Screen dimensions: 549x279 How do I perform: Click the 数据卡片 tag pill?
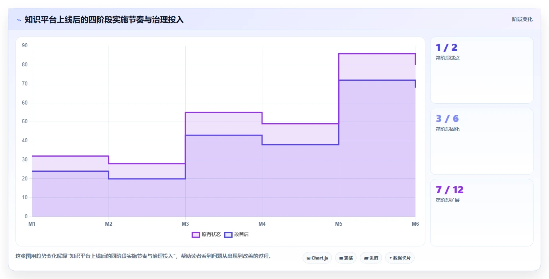(400, 258)
